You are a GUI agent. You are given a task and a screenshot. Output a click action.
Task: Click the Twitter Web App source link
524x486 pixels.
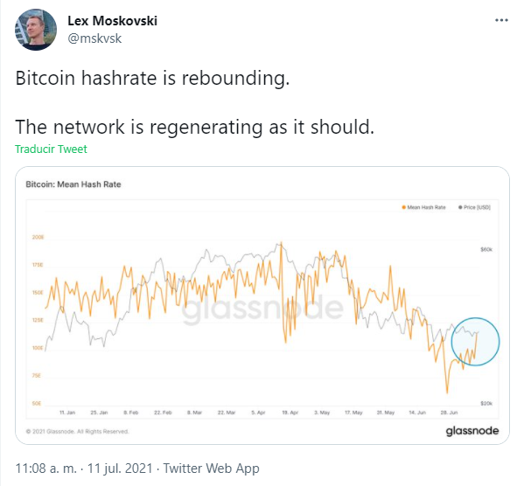211,469
